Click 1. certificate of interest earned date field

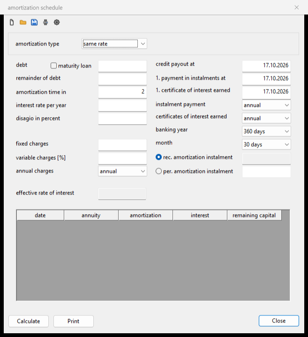266,92
